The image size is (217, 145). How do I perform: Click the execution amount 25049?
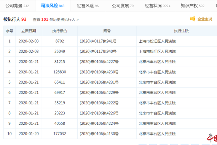(60, 52)
